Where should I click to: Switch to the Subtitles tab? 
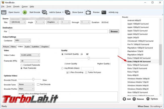tap(36, 47)
